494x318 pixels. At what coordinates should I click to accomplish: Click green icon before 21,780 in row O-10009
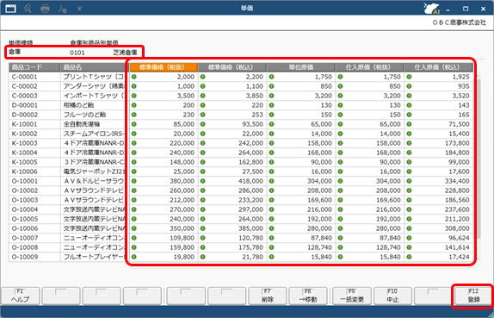pos(202,257)
